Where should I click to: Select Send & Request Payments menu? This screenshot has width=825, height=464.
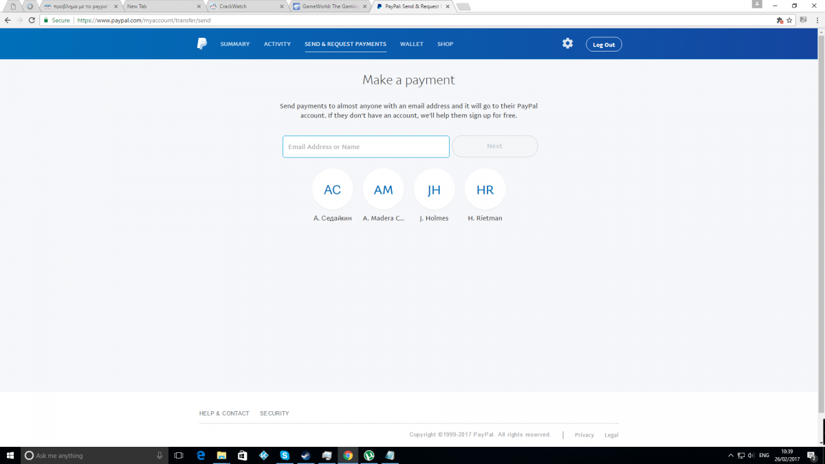pos(345,44)
